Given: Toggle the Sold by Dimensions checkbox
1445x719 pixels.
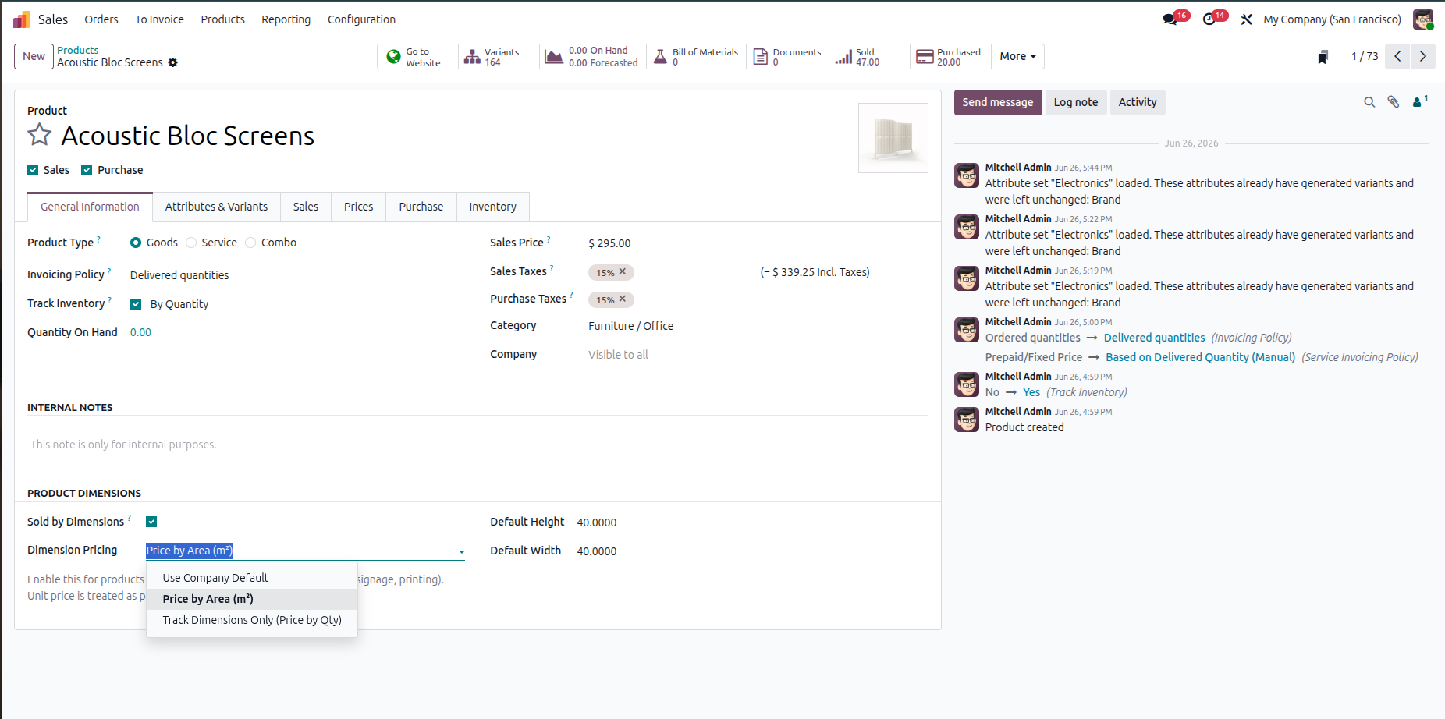Looking at the screenshot, I should coord(151,522).
